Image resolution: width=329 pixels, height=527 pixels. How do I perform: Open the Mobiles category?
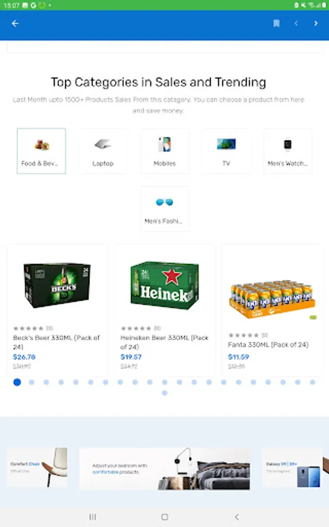[x=165, y=151]
